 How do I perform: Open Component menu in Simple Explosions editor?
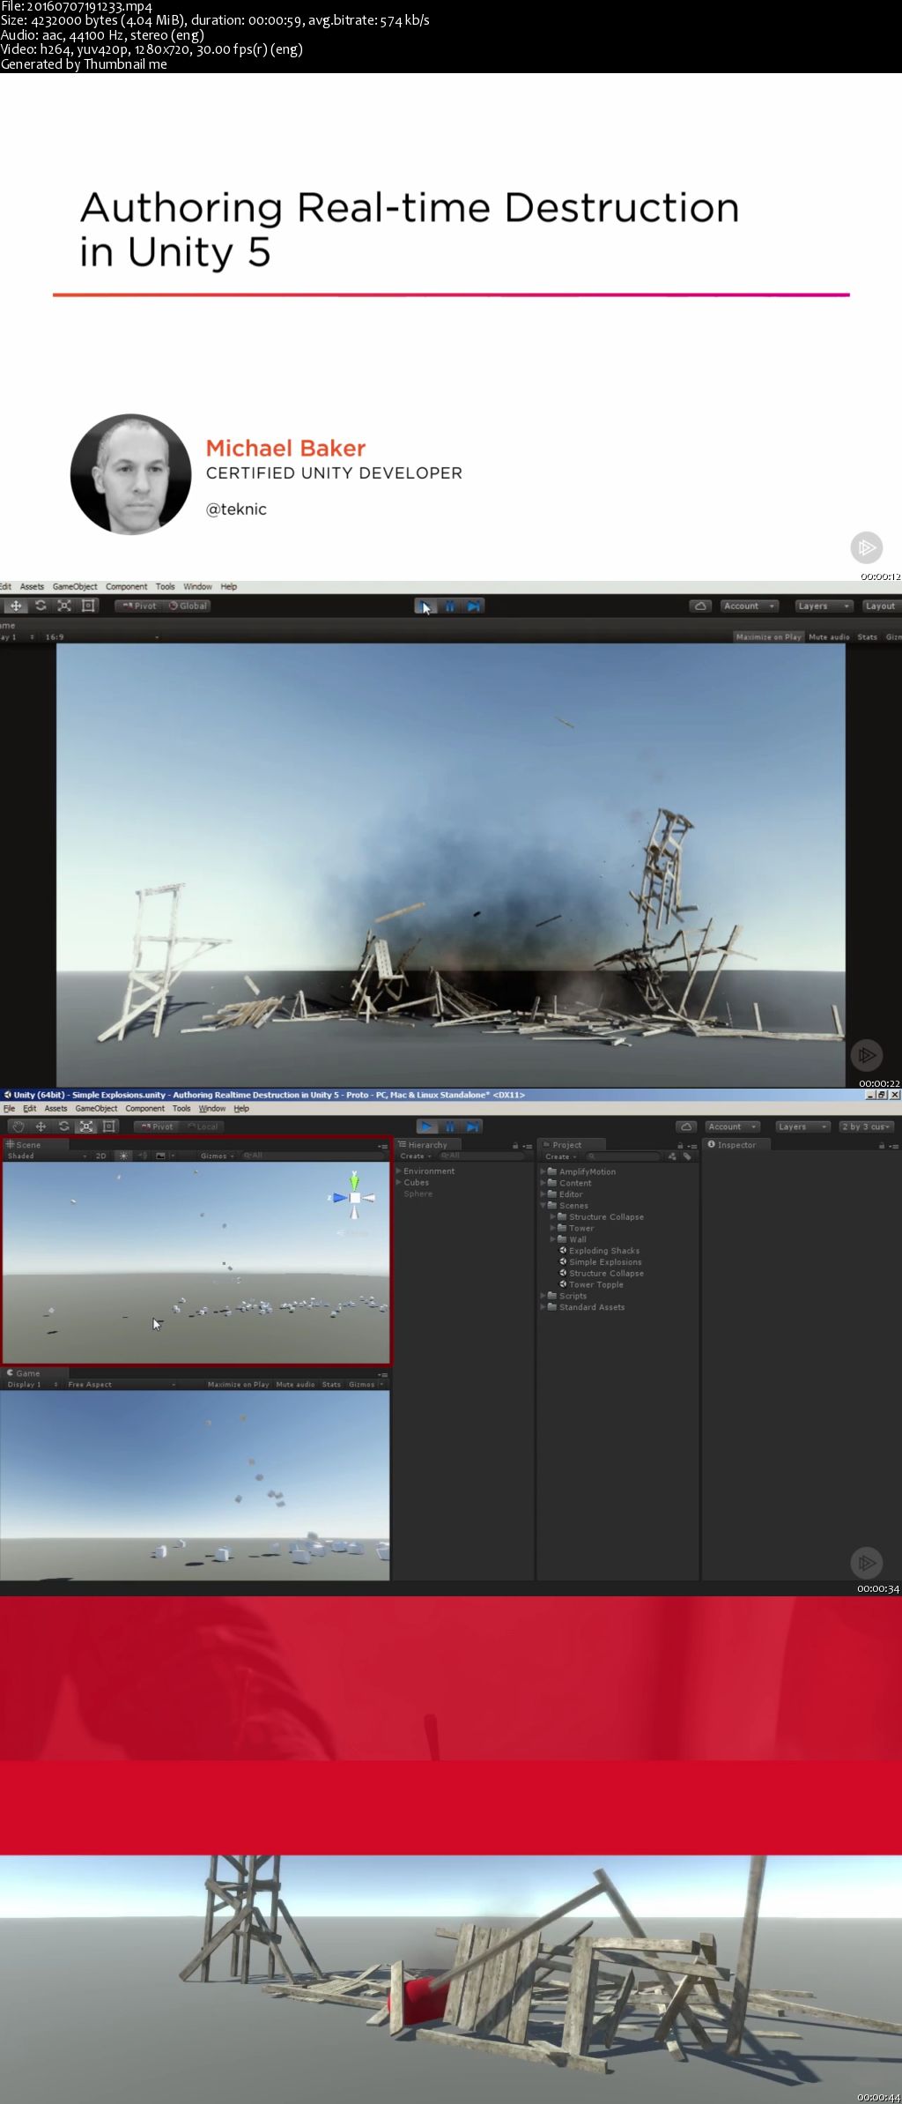click(x=144, y=1109)
